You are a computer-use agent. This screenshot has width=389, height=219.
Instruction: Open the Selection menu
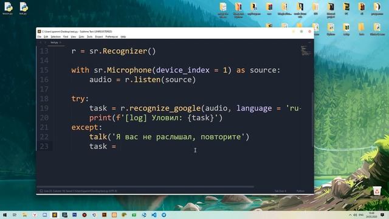click(55, 36)
